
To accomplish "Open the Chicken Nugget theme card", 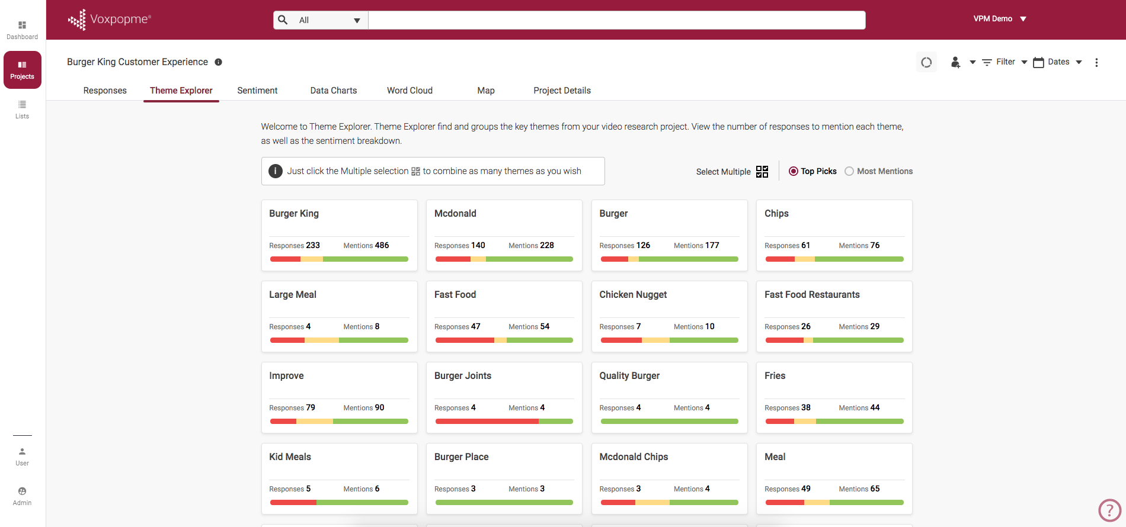I will (x=670, y=317).
